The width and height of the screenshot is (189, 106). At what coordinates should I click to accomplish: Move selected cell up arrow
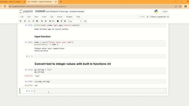pos(42,21)
